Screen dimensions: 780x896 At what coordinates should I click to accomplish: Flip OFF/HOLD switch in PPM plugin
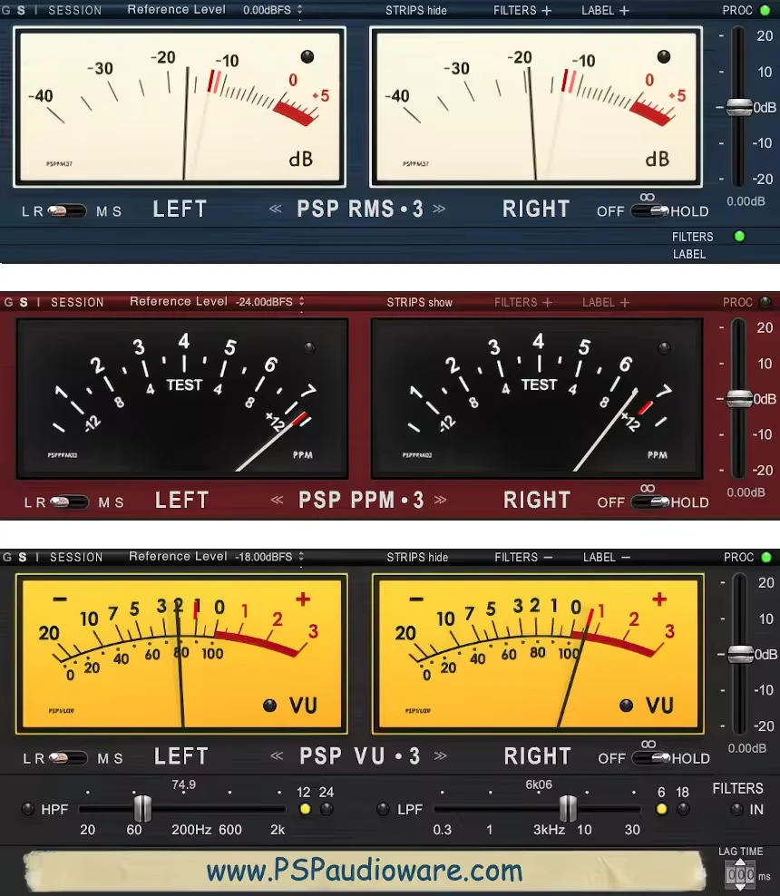point(650,502)
